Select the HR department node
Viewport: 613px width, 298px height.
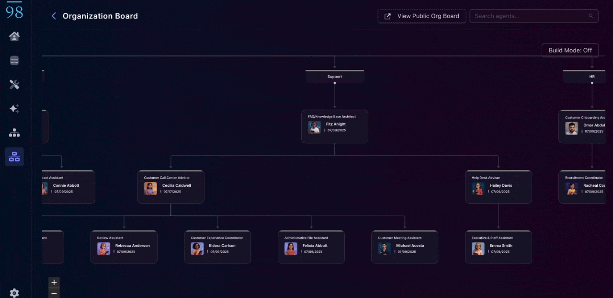click(592, 77)
